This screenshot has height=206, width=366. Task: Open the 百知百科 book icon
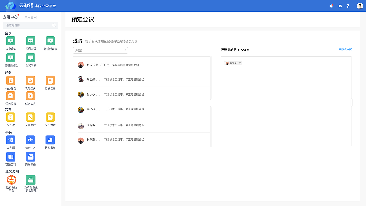point(11,157)
